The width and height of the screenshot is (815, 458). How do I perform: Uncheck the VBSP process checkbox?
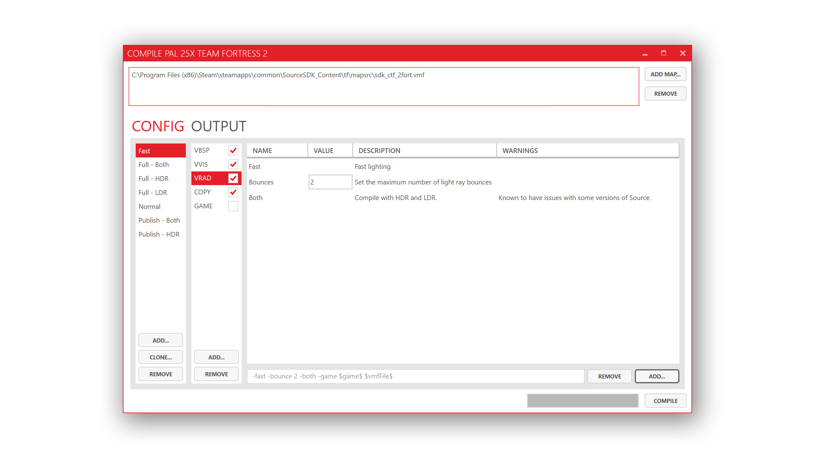[x=233, y=150]
